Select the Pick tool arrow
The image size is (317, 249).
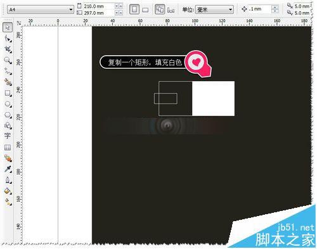[8, 27]
